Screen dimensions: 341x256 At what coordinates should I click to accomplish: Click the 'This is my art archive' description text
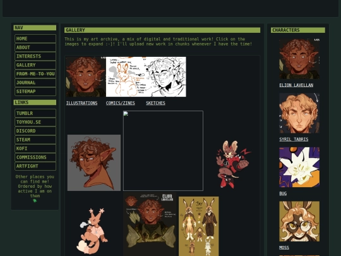click(158, 41)
